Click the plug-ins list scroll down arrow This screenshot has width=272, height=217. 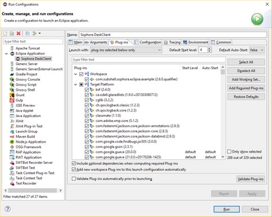click(x=223, y=157)
